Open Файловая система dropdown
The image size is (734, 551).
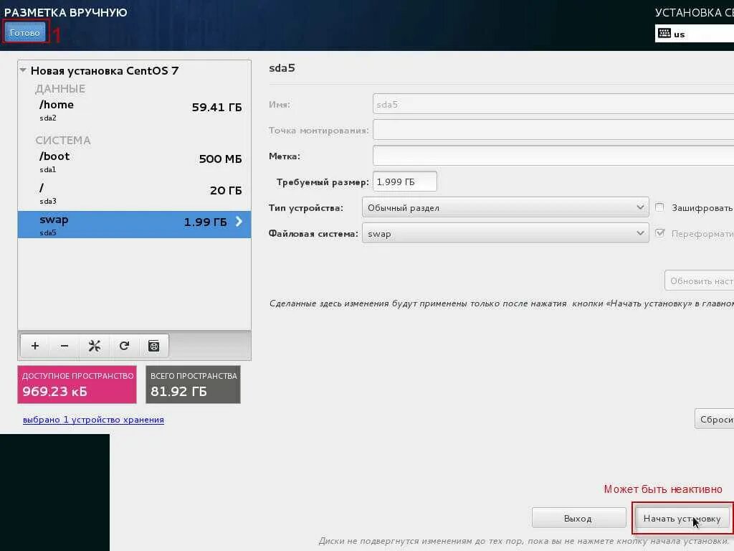505,233
